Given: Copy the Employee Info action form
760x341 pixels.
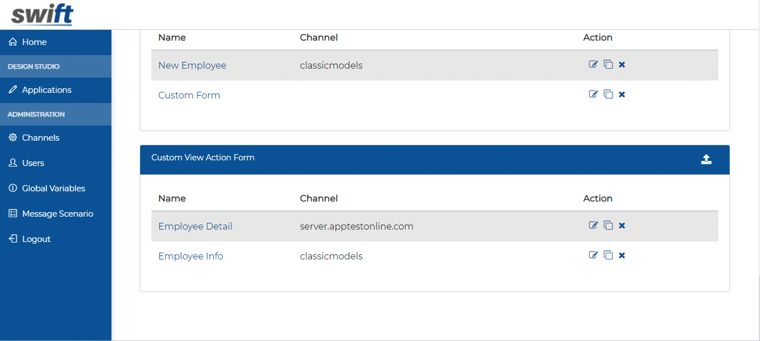Looking at the screenshot, I should click(608, 255).
